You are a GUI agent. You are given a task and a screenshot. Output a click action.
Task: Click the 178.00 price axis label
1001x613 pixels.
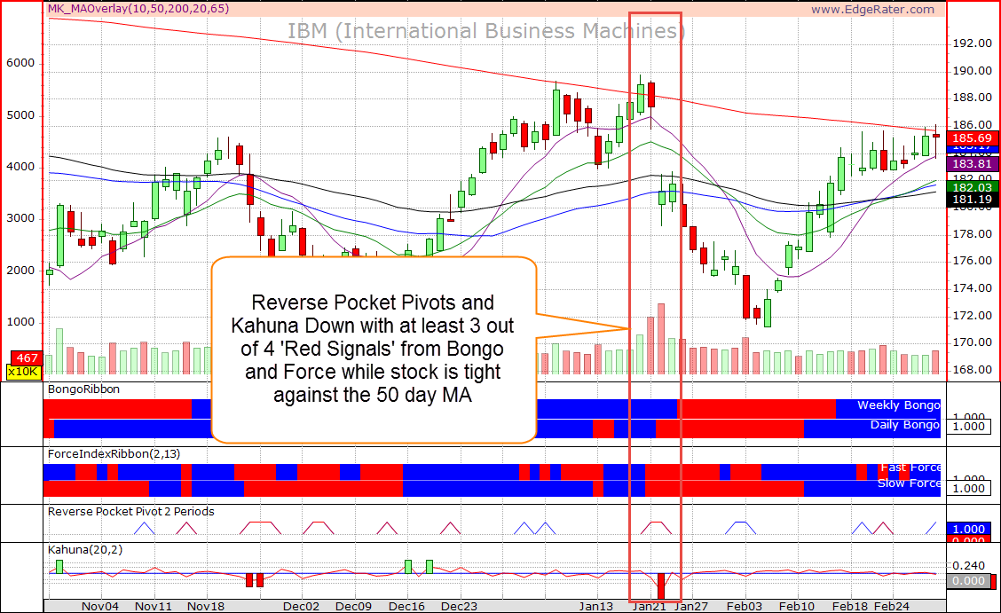click(x=973, y=234)
